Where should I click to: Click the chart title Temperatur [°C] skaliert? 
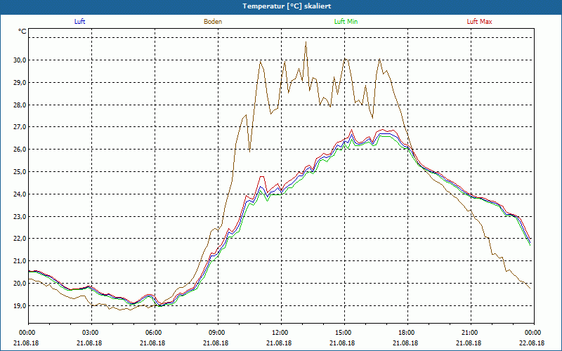point(287,6)
